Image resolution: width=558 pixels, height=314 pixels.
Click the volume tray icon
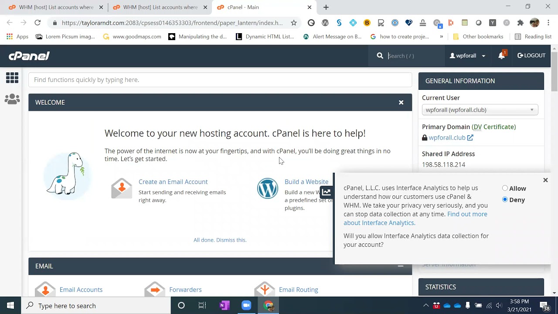point(499,306)
